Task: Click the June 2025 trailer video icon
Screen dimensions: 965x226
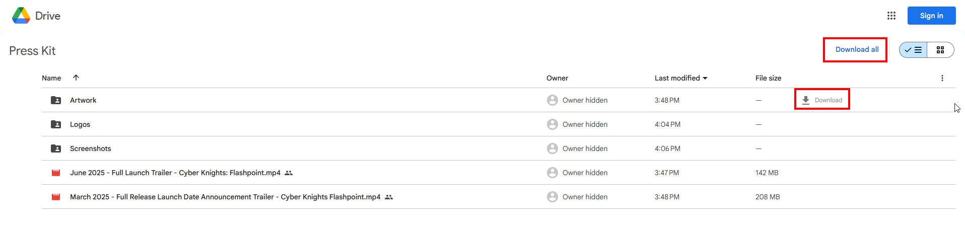Action: [56, 173]
